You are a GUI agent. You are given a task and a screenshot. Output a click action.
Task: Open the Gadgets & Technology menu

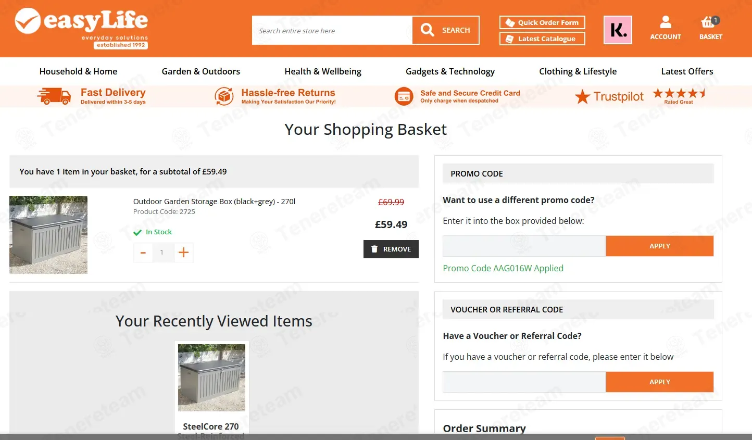point(450,71)
